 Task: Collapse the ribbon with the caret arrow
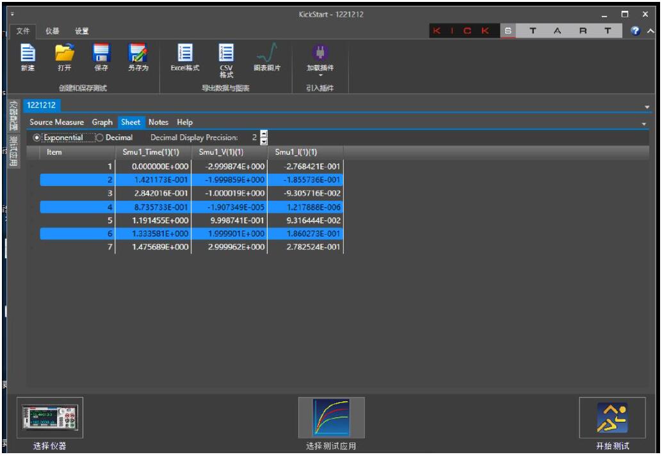click(652, 31)
